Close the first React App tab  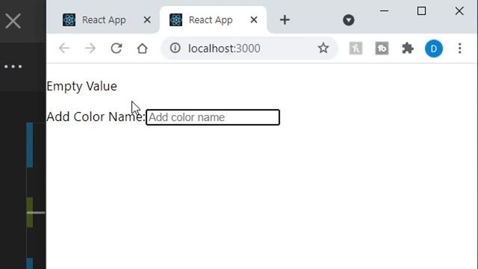coord(147,20)
